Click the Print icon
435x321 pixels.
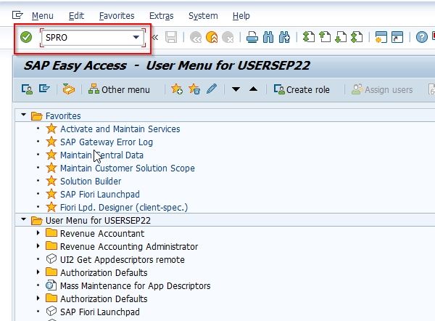coord(252,37)
